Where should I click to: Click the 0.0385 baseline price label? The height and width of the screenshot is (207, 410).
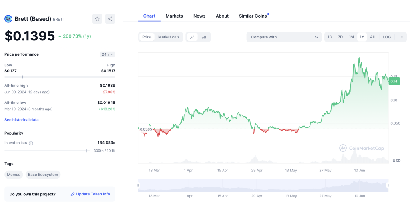[146, 129]
